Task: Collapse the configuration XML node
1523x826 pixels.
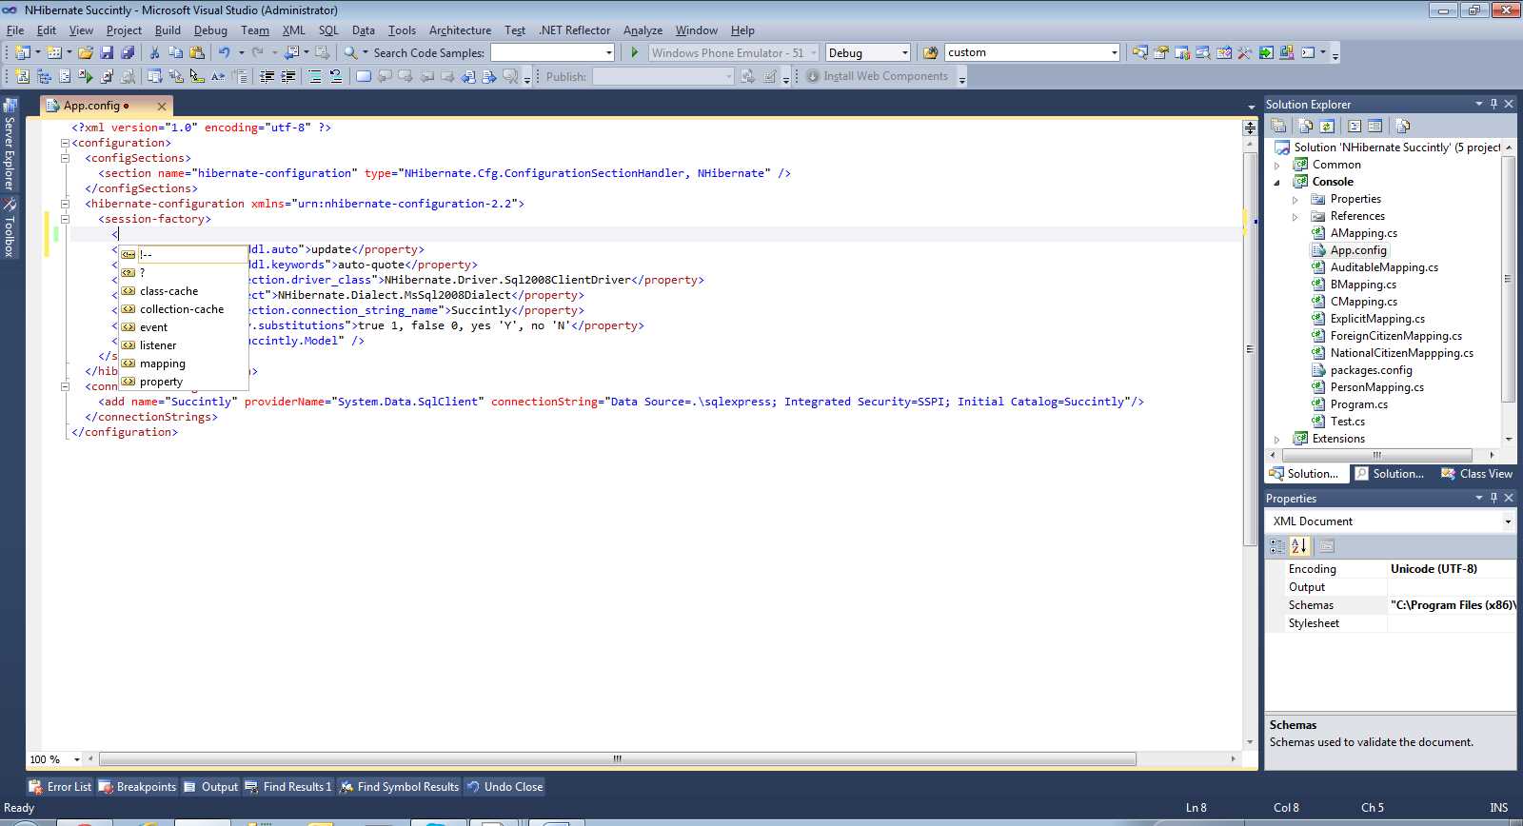Action: coord(65,143)
